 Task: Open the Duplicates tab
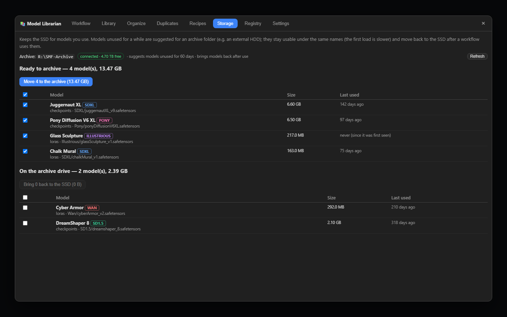[x=167, y=23]
